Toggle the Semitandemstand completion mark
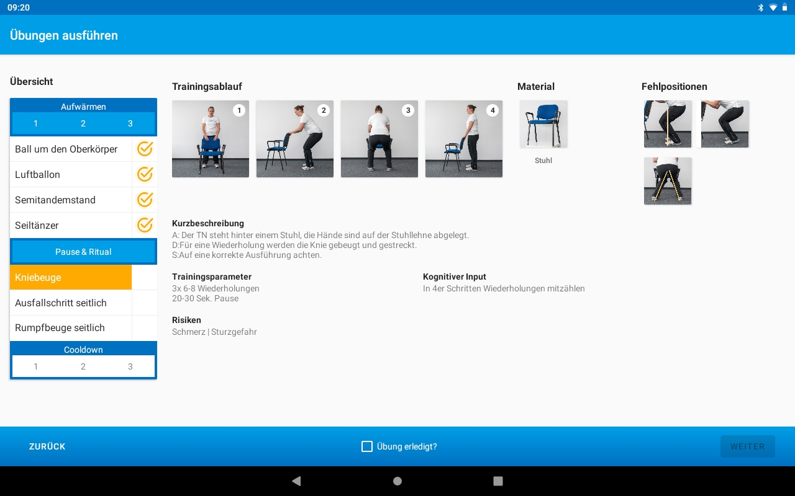 point(145,200)
